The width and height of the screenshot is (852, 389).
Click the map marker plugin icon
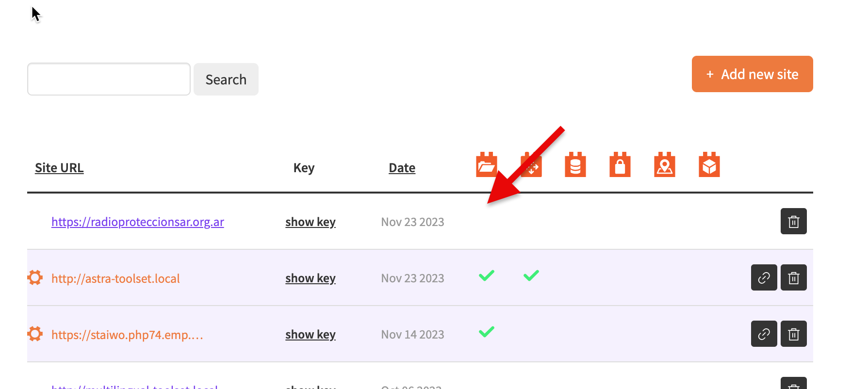coord(665,164)
